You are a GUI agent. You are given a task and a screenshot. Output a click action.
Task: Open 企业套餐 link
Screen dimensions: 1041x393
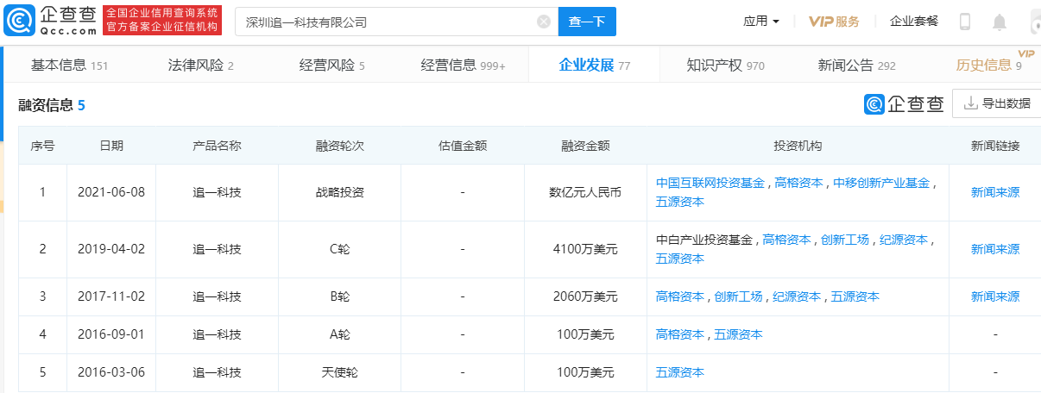pos(914,22)
